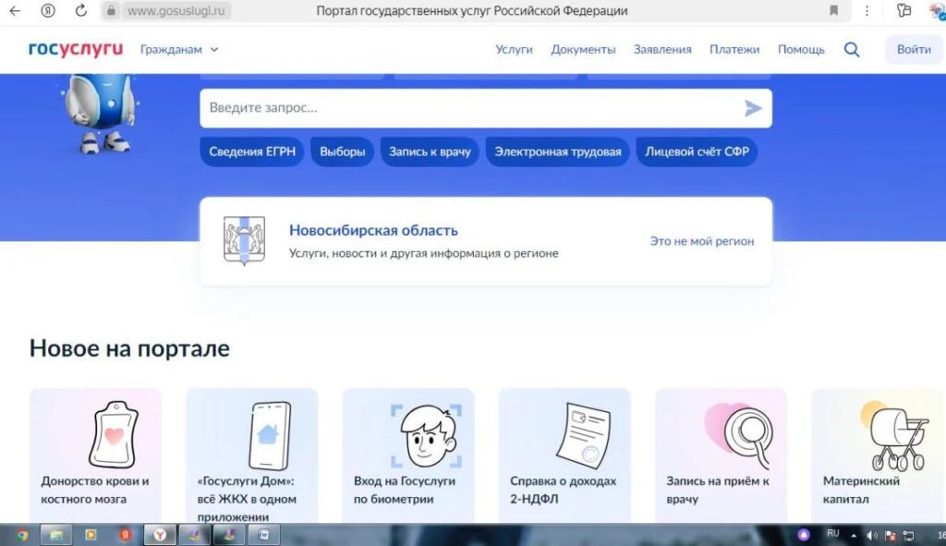Open the Услуги menu item
946x546 pixels.
(x=514, y=50)
